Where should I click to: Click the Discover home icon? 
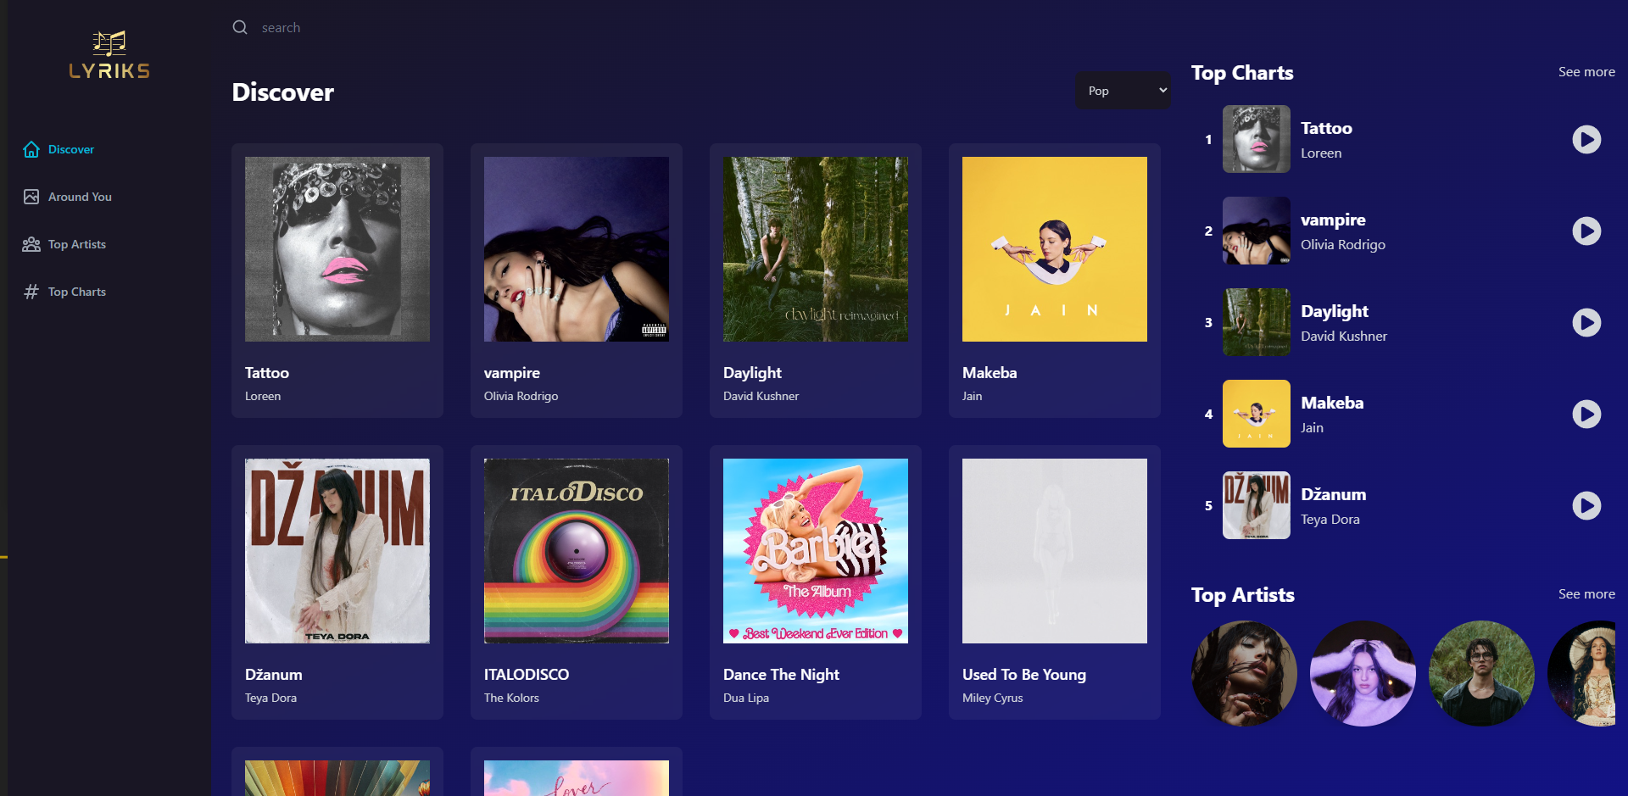coord(31,149)
